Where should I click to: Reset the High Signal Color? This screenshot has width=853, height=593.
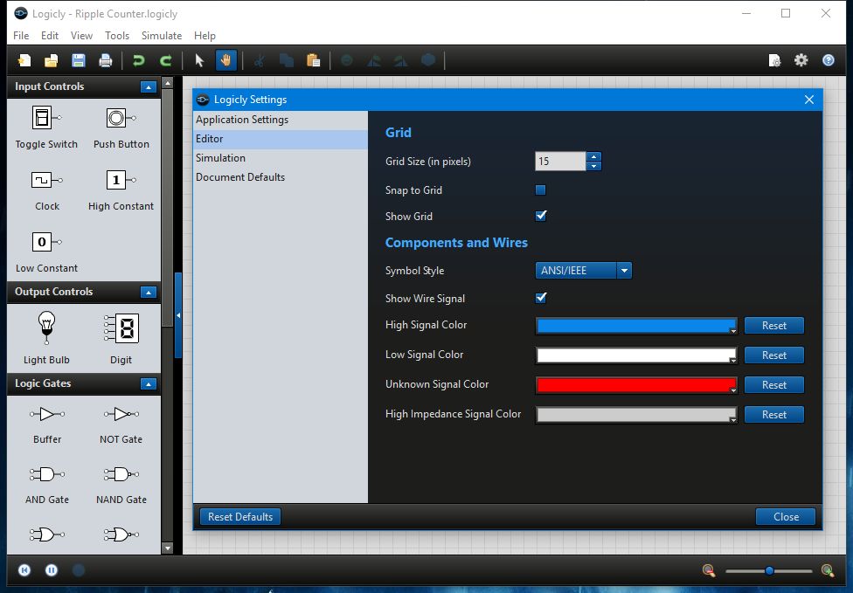point(773,326)
